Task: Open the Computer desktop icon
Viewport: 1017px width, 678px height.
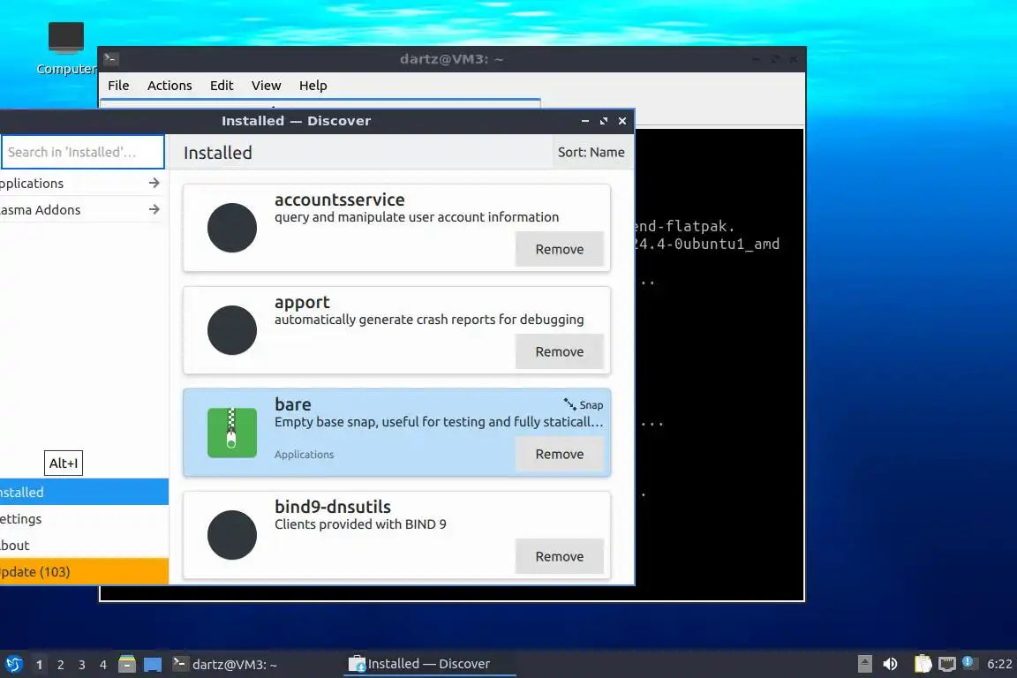Action: 66,48
